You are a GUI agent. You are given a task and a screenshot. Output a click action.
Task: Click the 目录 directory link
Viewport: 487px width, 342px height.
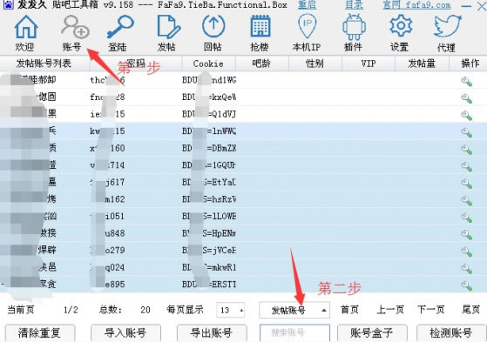pyautogui.click(x=354, y=4)
